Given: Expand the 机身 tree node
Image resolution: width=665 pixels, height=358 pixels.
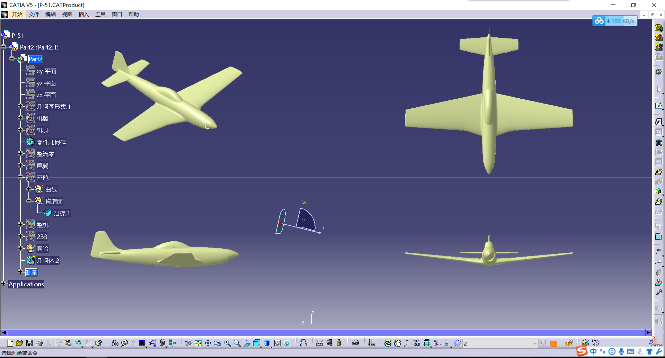Looking at the screenshot, I should tap(20, 130).
